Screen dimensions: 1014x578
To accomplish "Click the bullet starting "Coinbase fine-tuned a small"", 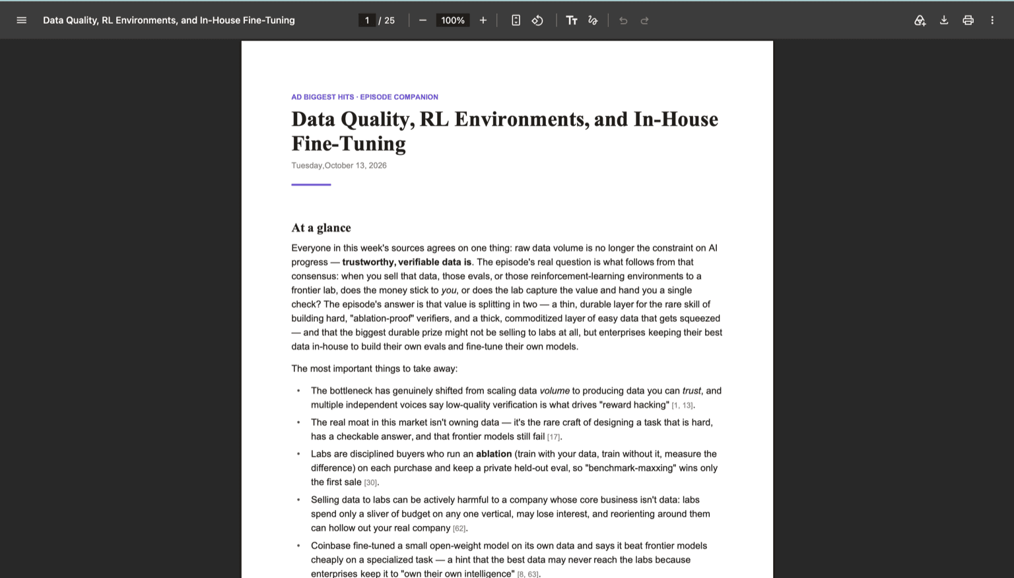I will tap(510, 560).
